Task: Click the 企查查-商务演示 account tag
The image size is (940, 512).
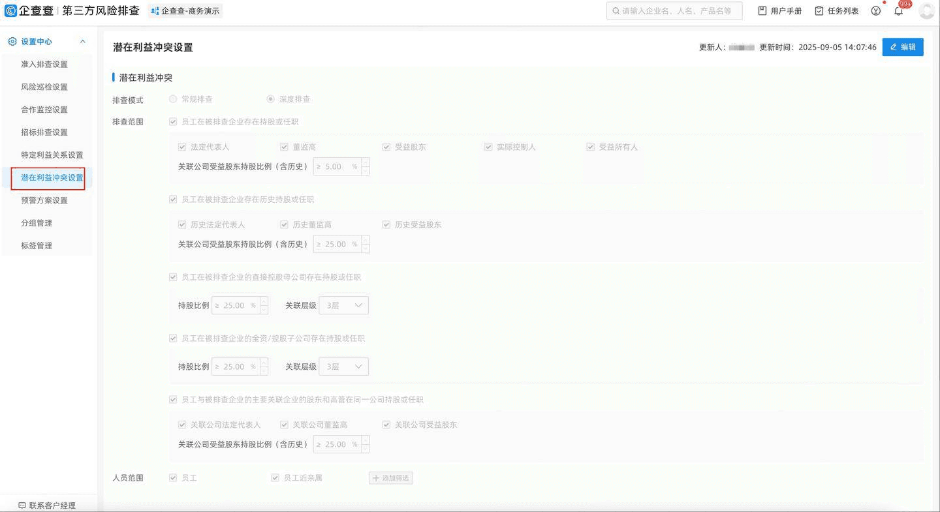Action: (x=185, y=11)
